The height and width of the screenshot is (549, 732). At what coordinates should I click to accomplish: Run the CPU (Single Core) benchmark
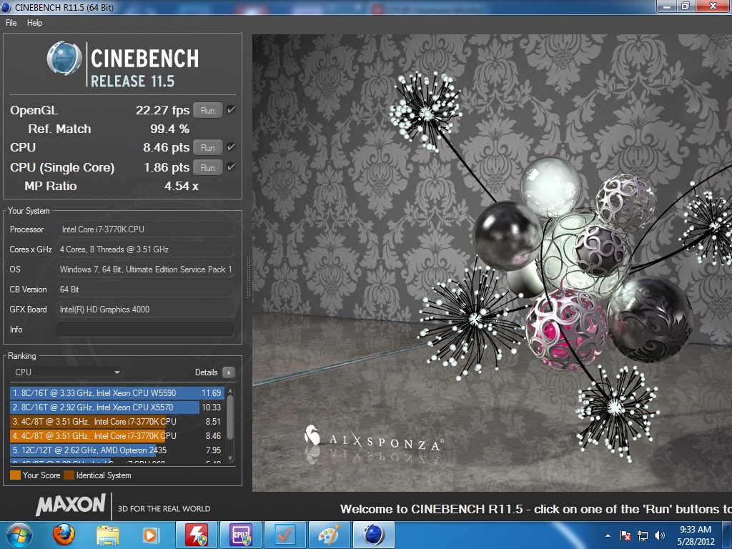(x=208, y=167)
